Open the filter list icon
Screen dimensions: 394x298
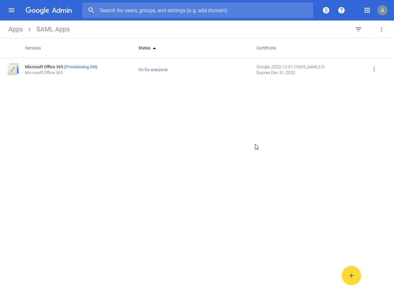pos(358,29)
